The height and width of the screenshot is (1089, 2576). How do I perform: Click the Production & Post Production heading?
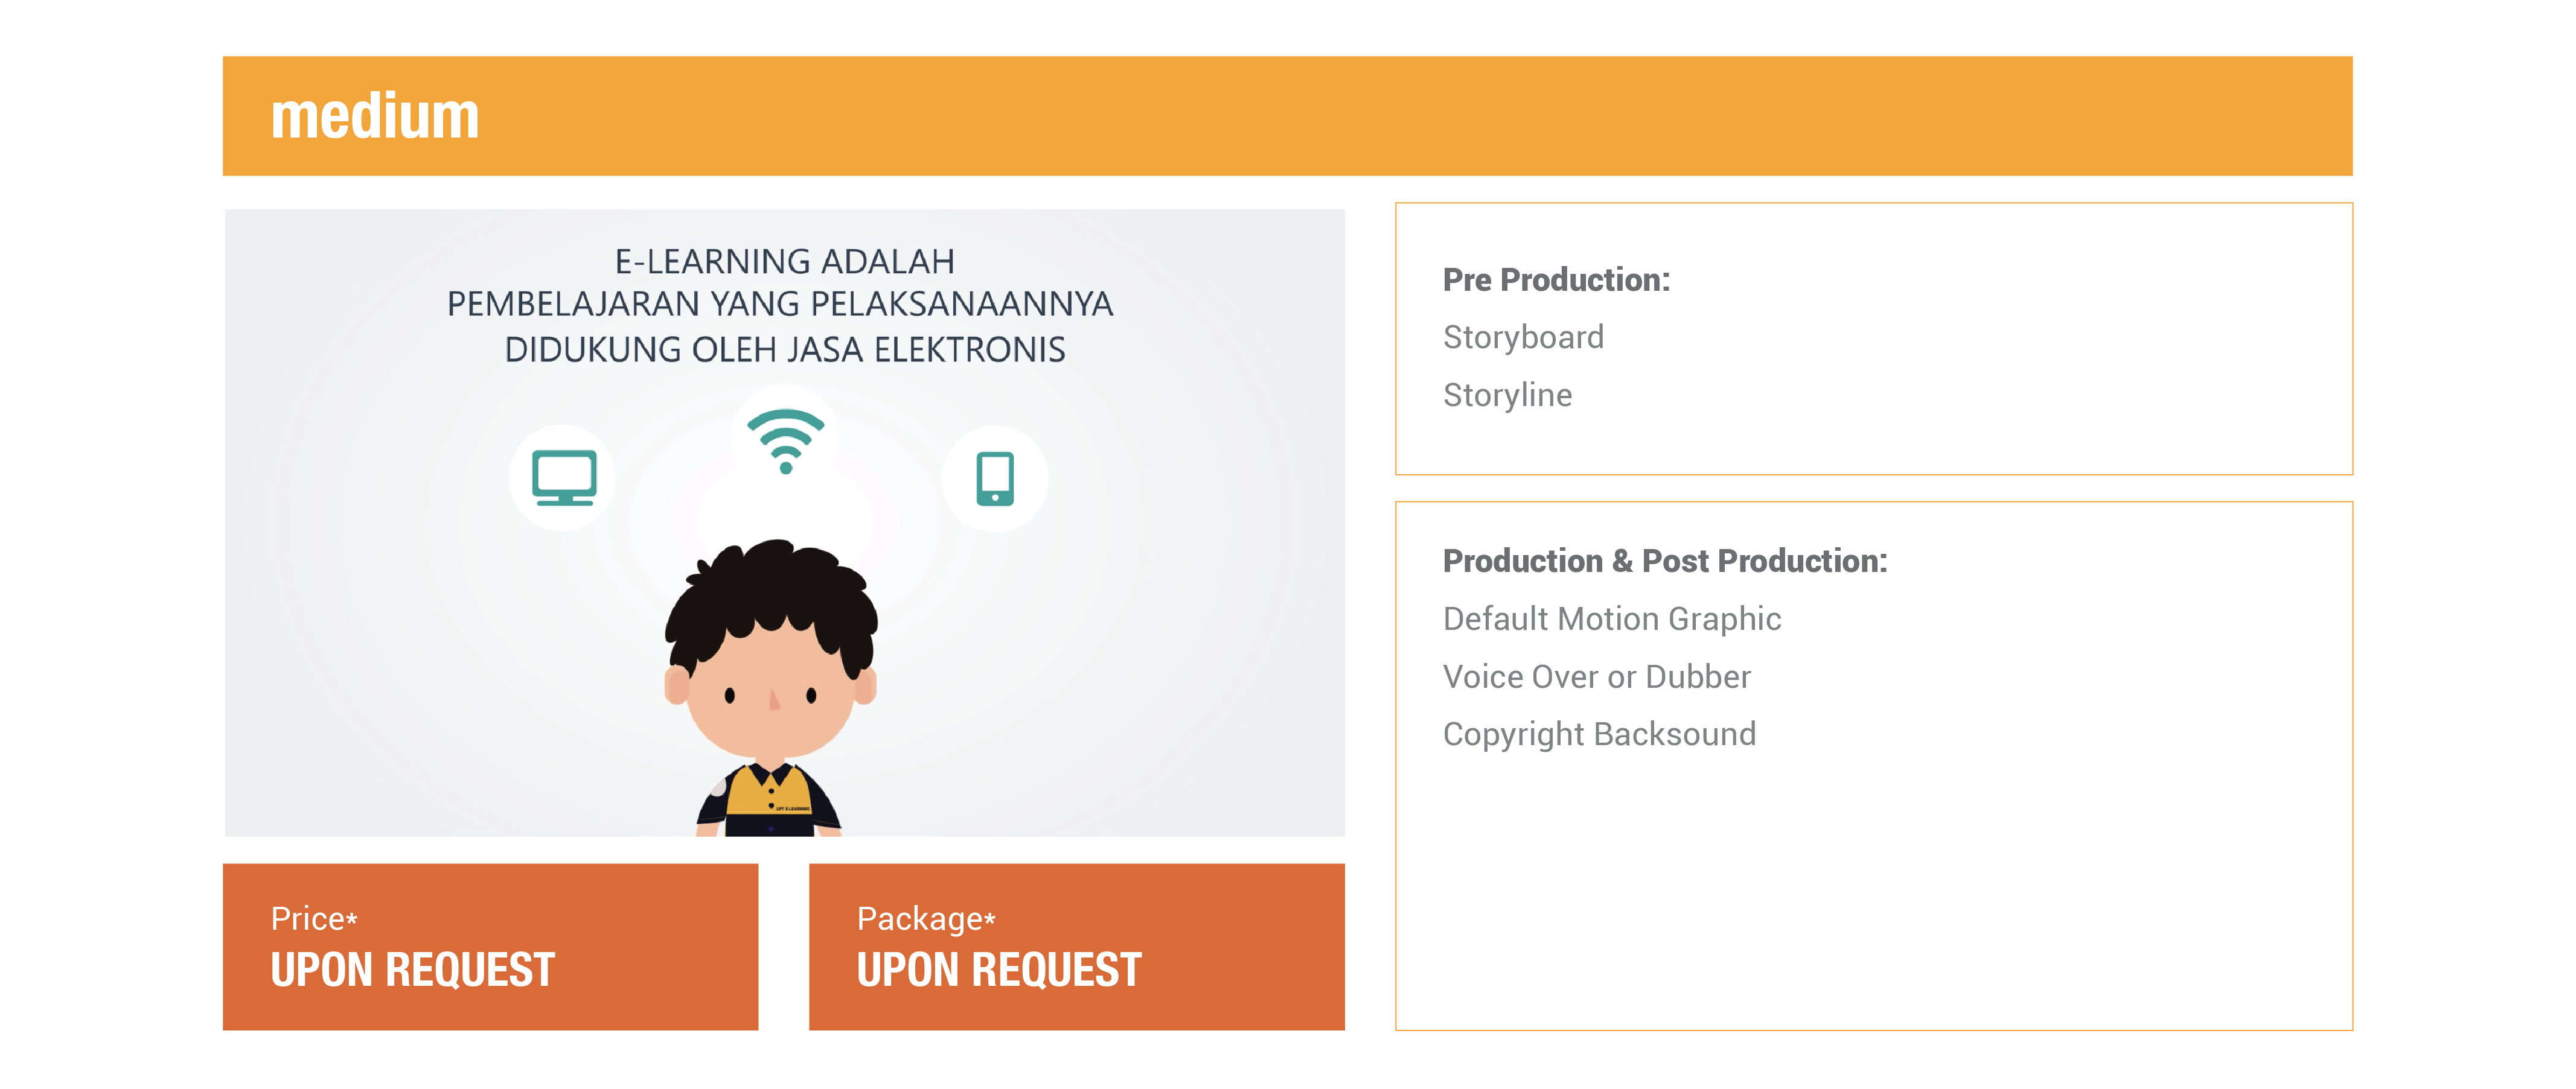(x=1665, y=562)
